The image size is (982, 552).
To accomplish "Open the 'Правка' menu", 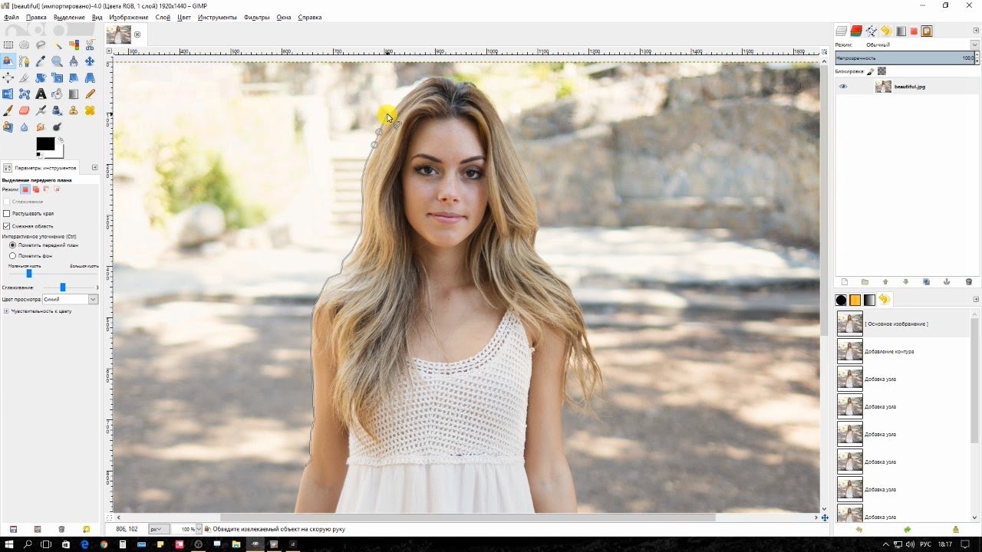I will point(36,17).
